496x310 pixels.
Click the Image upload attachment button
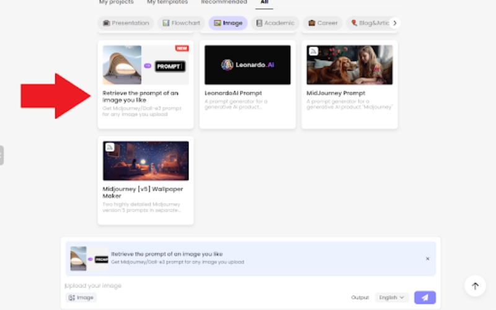(x=81, y=298)
